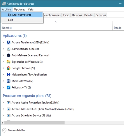Select the Explorador de Windows (3) row text
This screenshot has width=124, height=136.
[x=27, y=62]
